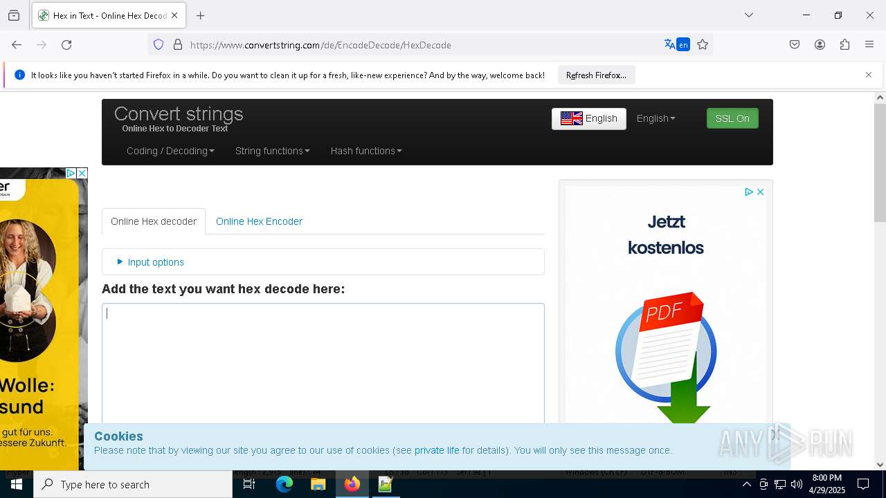
Task: Open File Explorer from taskbar
Action: [x=318, y=484]
